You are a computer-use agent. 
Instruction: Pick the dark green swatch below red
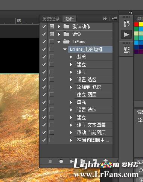pos(136,29)
